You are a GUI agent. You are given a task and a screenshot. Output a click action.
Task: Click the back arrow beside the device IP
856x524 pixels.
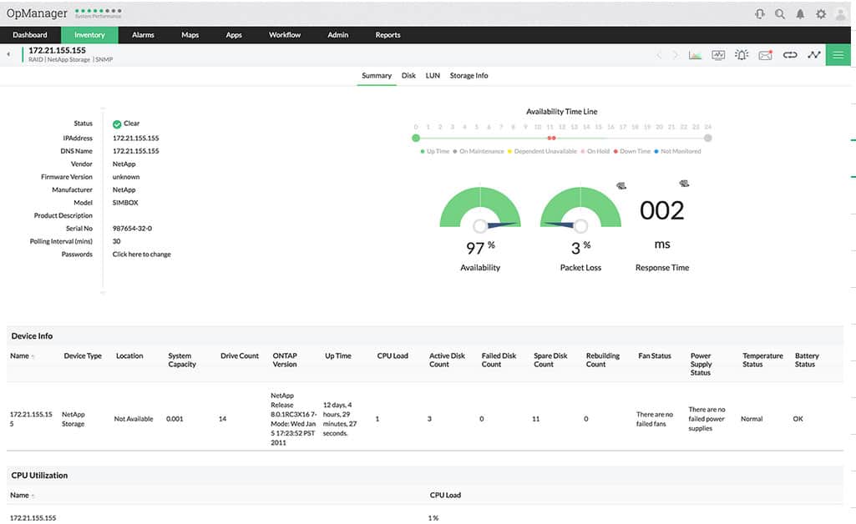pyautogui.click(x=8, y=54)
